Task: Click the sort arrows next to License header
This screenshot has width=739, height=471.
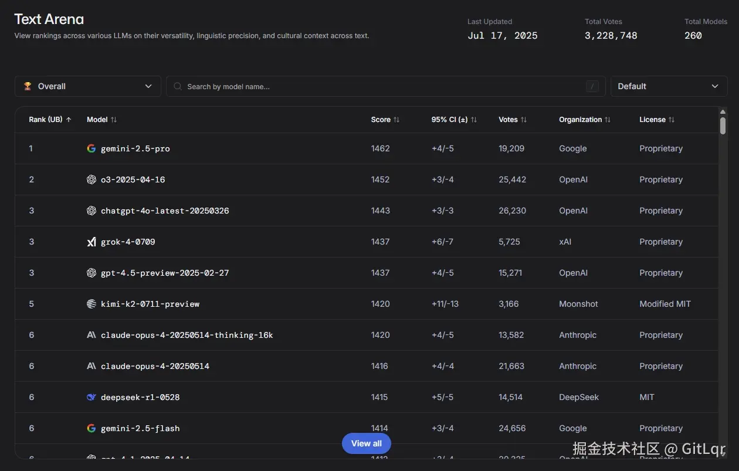Action: [x=672, y=120]
